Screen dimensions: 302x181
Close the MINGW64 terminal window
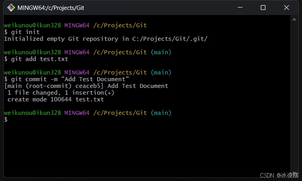287,8
